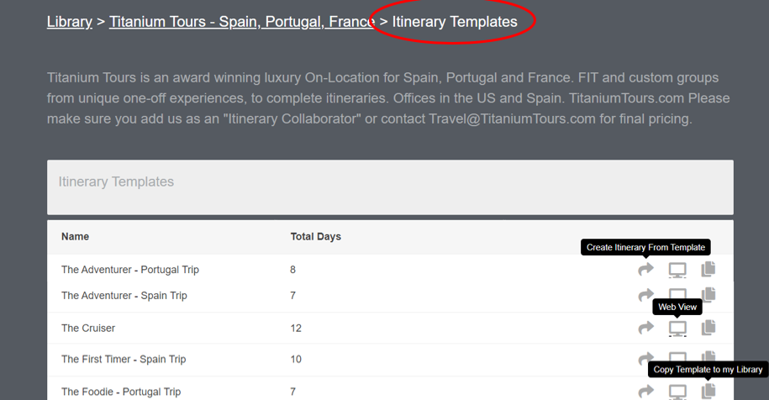Screen dimensions: 769x400
Task: Select The First Timer - Spain Trip row
Action: 391,360
